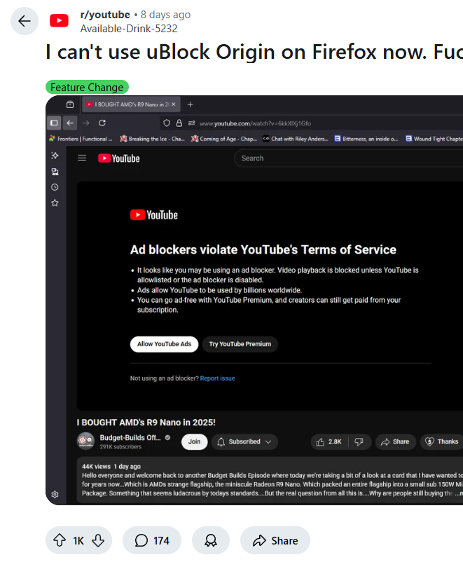Open Chat with Riley Anders bookmark
Screen dimensions: 463x569
(296, 139)
